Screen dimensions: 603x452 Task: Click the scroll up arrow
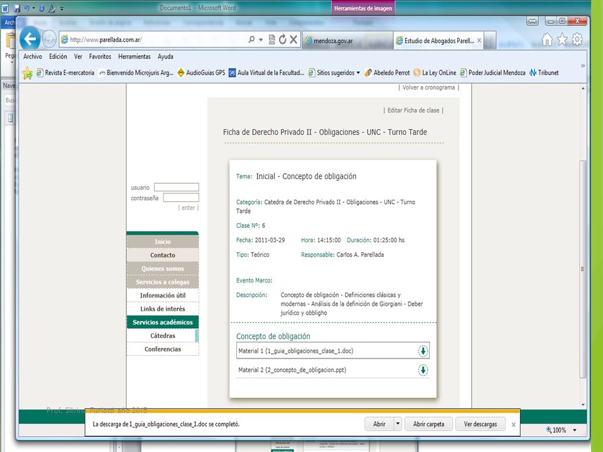(583, 89)
